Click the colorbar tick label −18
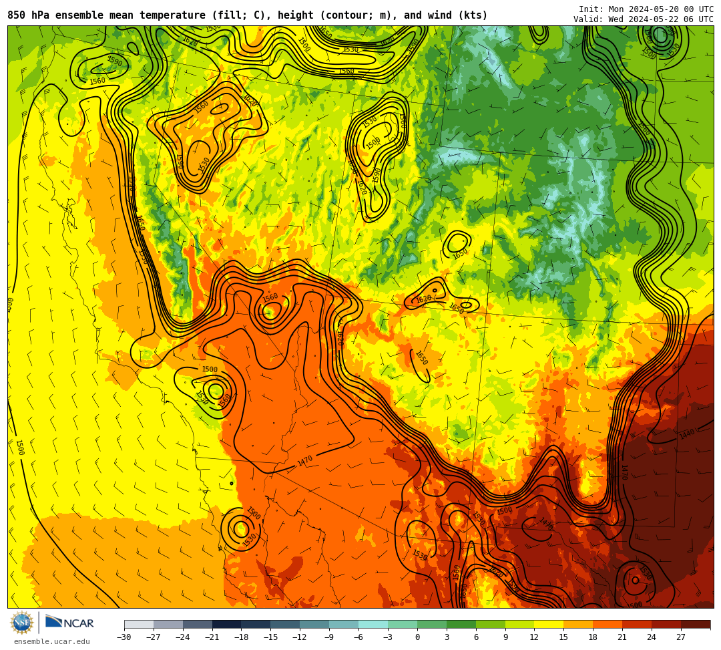Viewport: 721px width, 650px height. click(x=242, y=637)
